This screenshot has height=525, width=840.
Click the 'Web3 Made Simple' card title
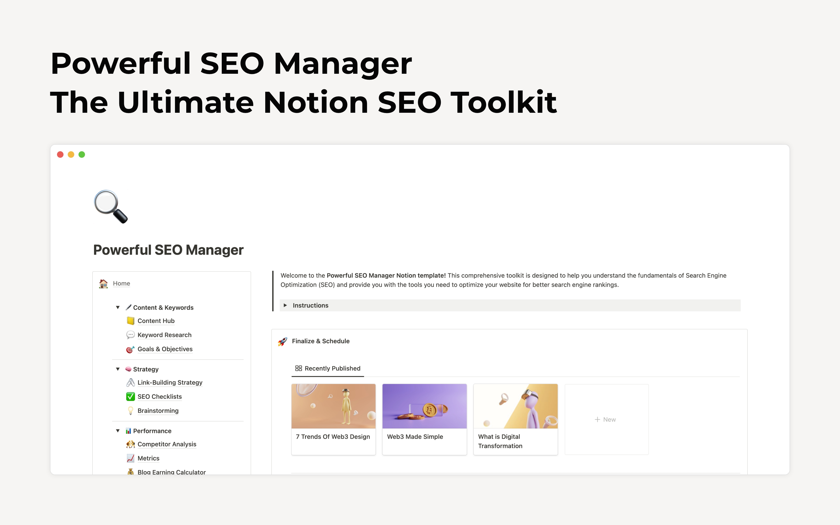click(415, 437)
